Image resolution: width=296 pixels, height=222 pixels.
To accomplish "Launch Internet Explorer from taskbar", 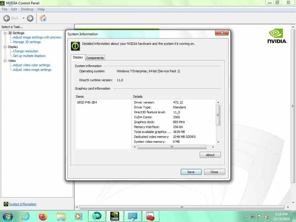I will point(25,216).
